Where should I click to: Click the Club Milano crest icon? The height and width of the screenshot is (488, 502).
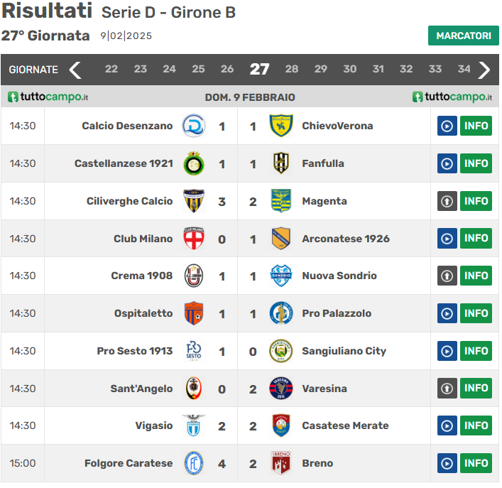coord(193,239)
